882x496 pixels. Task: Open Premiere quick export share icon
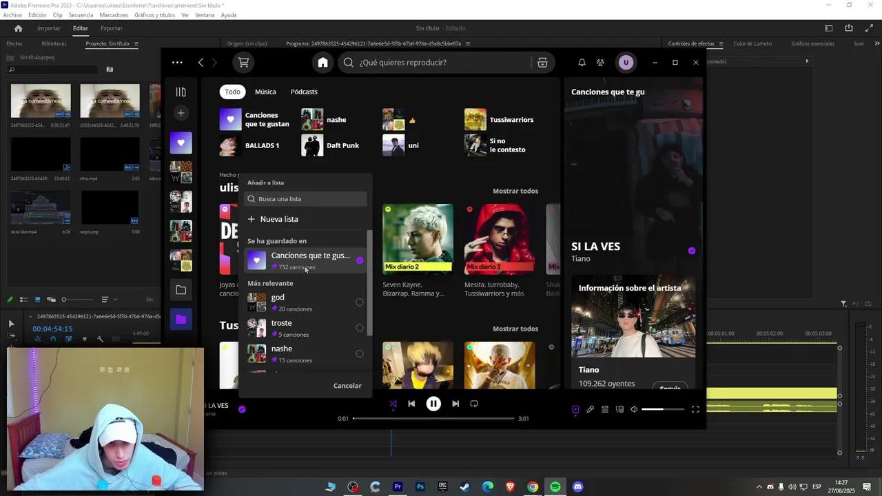[x=849, y=28]
